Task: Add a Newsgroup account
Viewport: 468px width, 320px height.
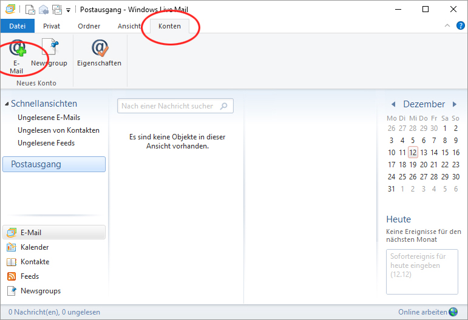Action: pos(49,53)
